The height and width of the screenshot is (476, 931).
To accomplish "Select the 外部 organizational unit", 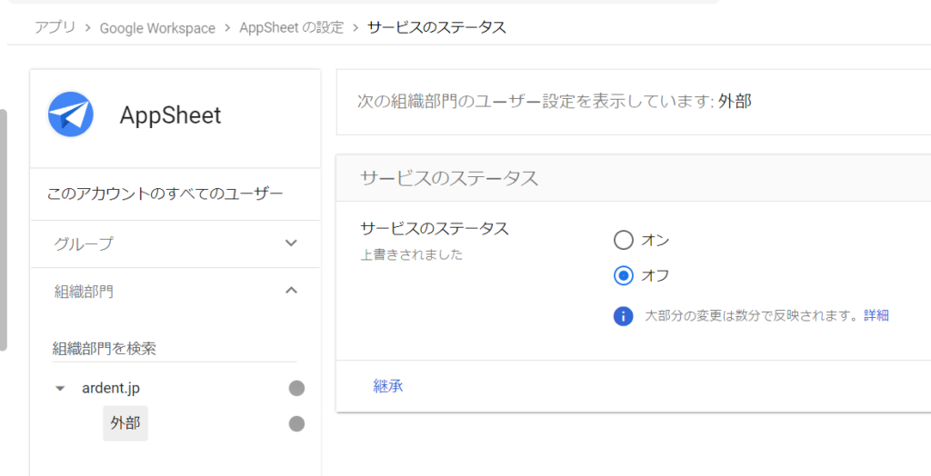I will click(x=125, y=424).
